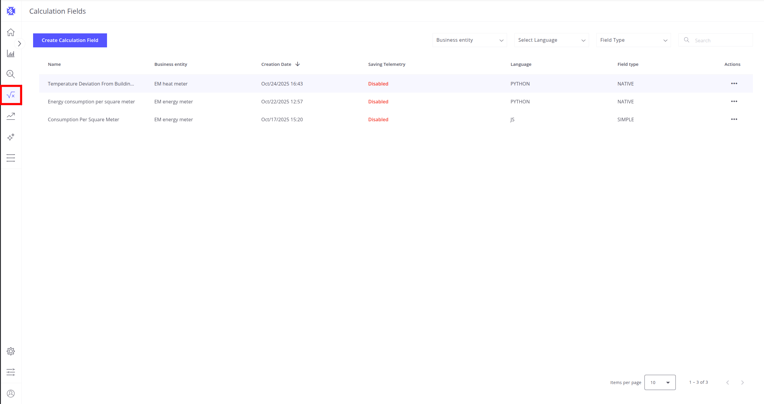Open actions menu for Consumption Per Square Meter
Screen dimensions: 764x404
click(x=734, y=119)
